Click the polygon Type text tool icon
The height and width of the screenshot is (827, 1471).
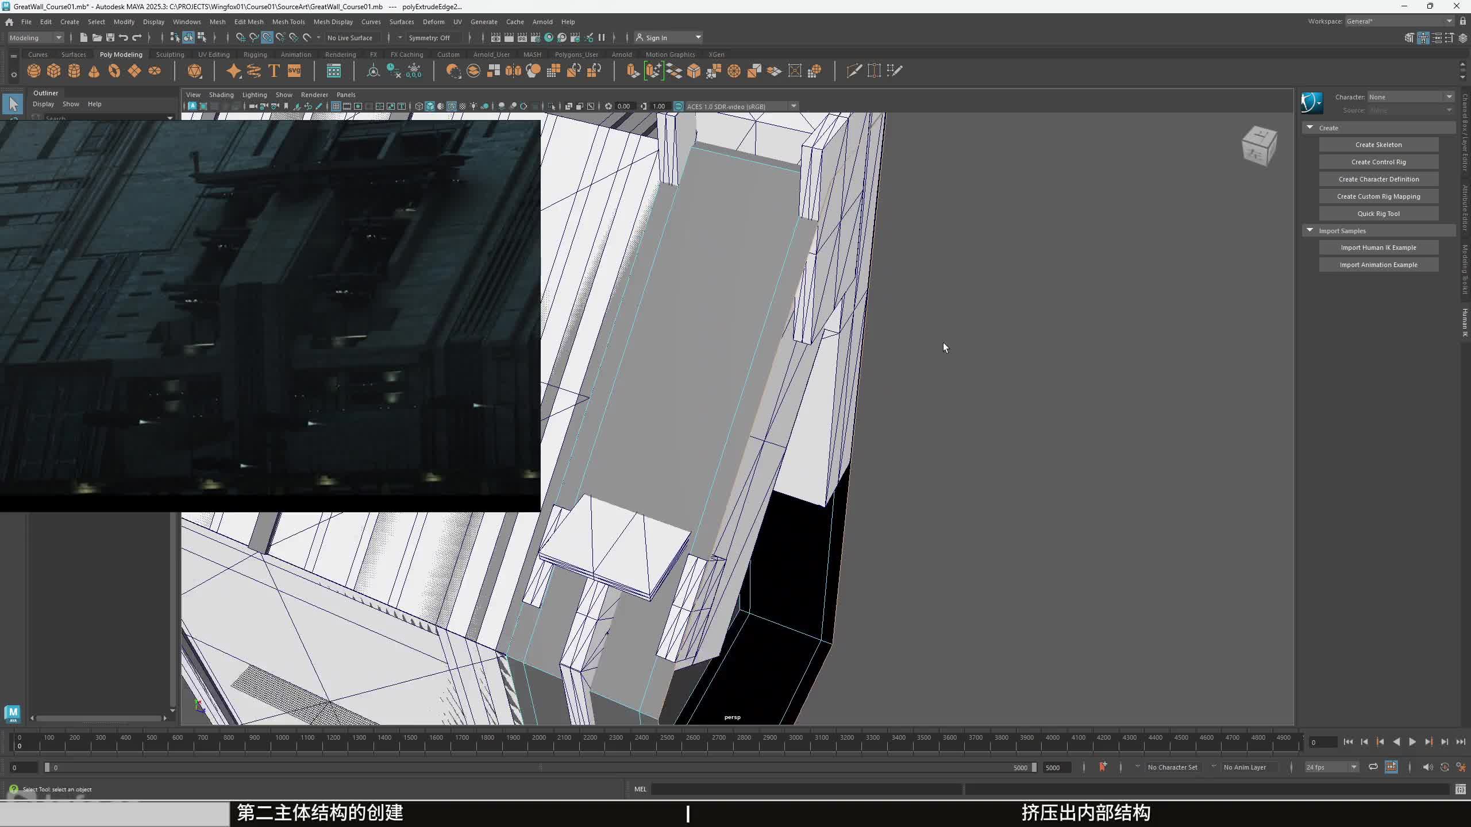274,71
